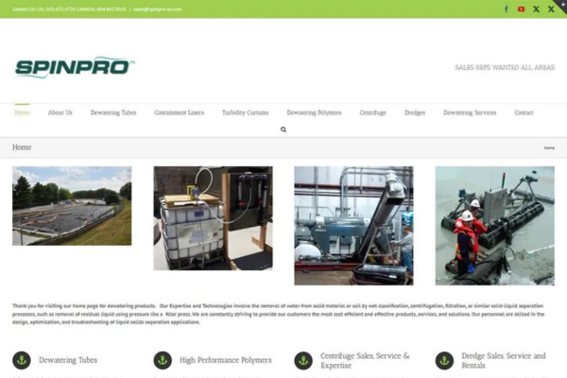Go to Containment Liners in navigation

[x=179, y=112]
